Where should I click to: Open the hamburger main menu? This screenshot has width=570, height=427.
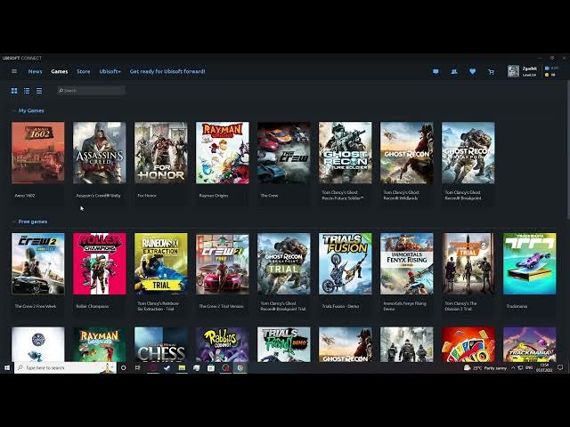14,71
